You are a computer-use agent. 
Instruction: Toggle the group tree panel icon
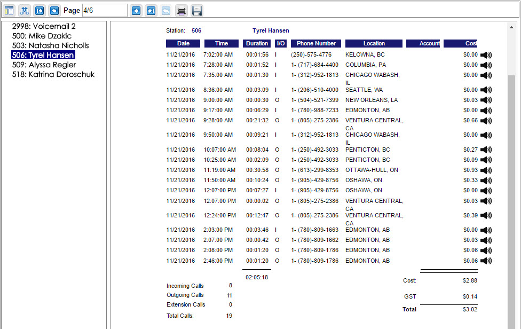[x=9, y=11]
